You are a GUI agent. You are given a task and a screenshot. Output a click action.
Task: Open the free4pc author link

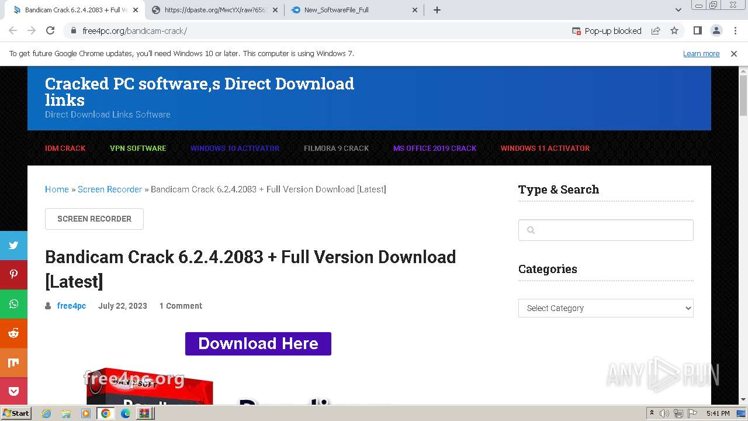(x=71, y=306)
